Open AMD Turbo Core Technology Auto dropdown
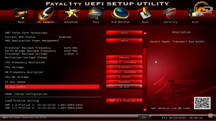This screenshot has height=121, width=216. click(x=124, y=33)
